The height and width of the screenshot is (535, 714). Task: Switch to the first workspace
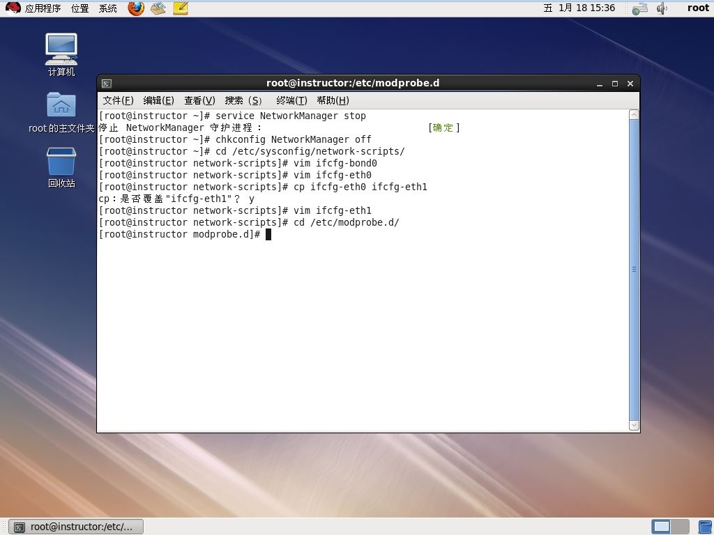click(661, 527)
